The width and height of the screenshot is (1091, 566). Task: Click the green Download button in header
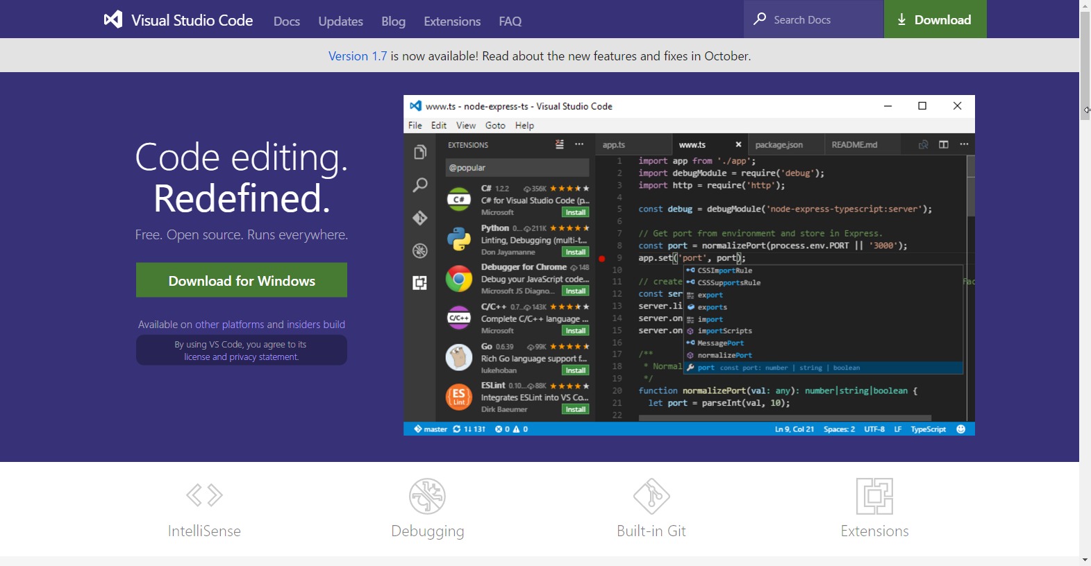pos(935,19)
